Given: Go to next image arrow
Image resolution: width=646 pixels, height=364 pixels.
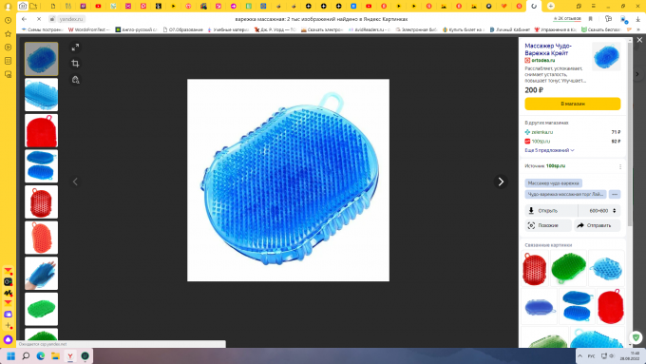Looking at the screenshot, I should [x=501, y=182].
